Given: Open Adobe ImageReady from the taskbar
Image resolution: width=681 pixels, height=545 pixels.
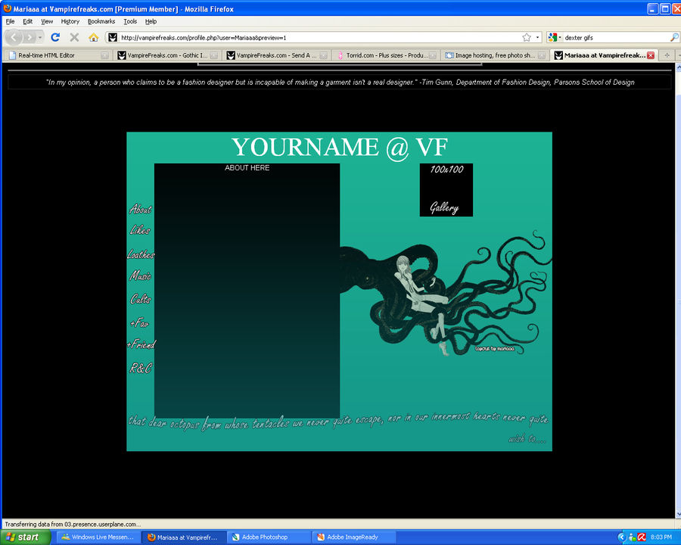Looking at the screenshot, I should click(353, 537).
